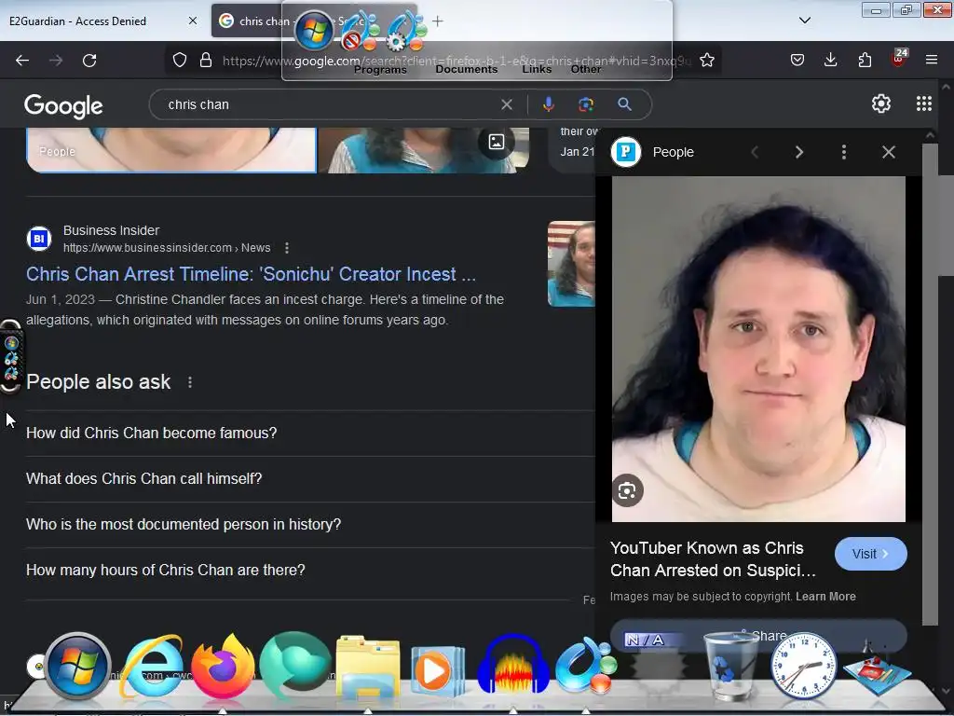Launch Firefox from the dock
The height and width of the screenshot is (716, 954).
224,666
